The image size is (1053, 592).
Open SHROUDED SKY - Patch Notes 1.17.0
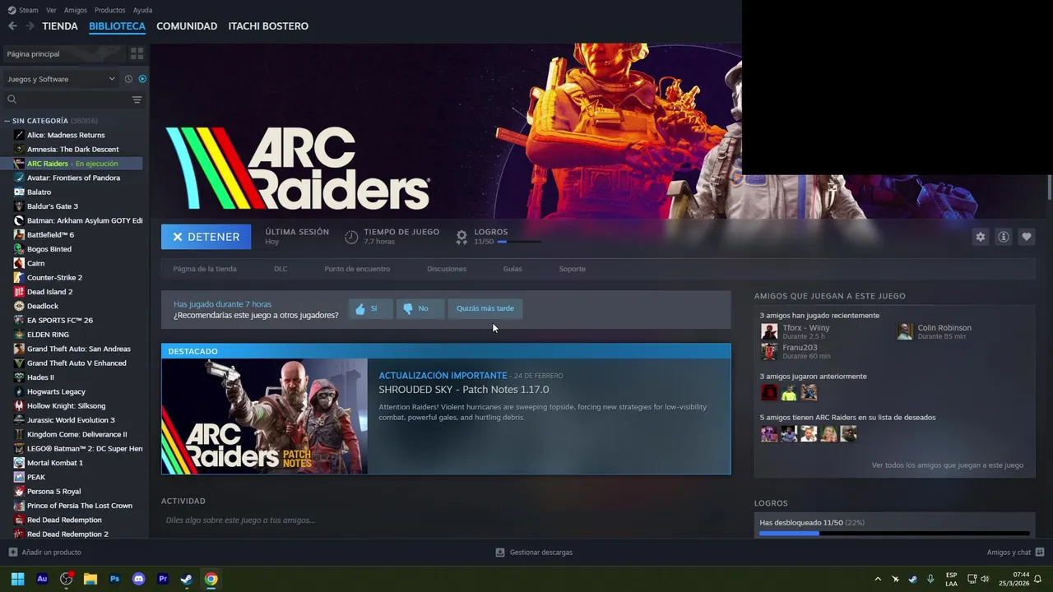pos(463,390)
